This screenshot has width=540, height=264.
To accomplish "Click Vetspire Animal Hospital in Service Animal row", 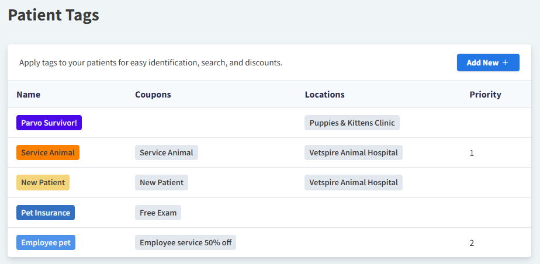I will (354, 152).
